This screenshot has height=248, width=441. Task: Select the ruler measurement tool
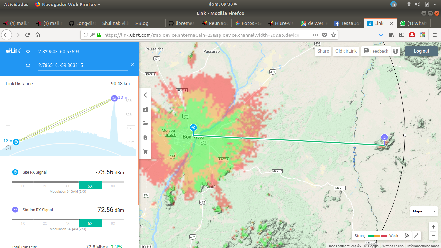tap(416, 236)
